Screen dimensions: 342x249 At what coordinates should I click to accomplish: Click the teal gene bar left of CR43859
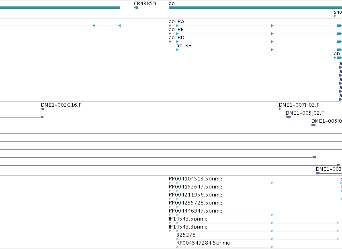click(60, 8)
